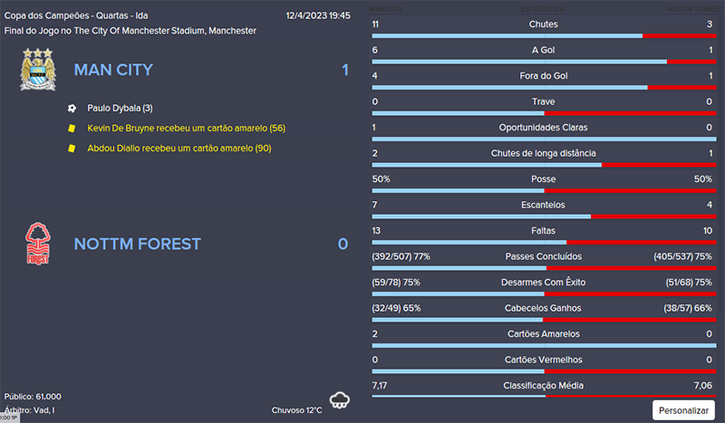Click the Manchester City club crest
The image size is (725, 423).
click(x=37, y=70)
